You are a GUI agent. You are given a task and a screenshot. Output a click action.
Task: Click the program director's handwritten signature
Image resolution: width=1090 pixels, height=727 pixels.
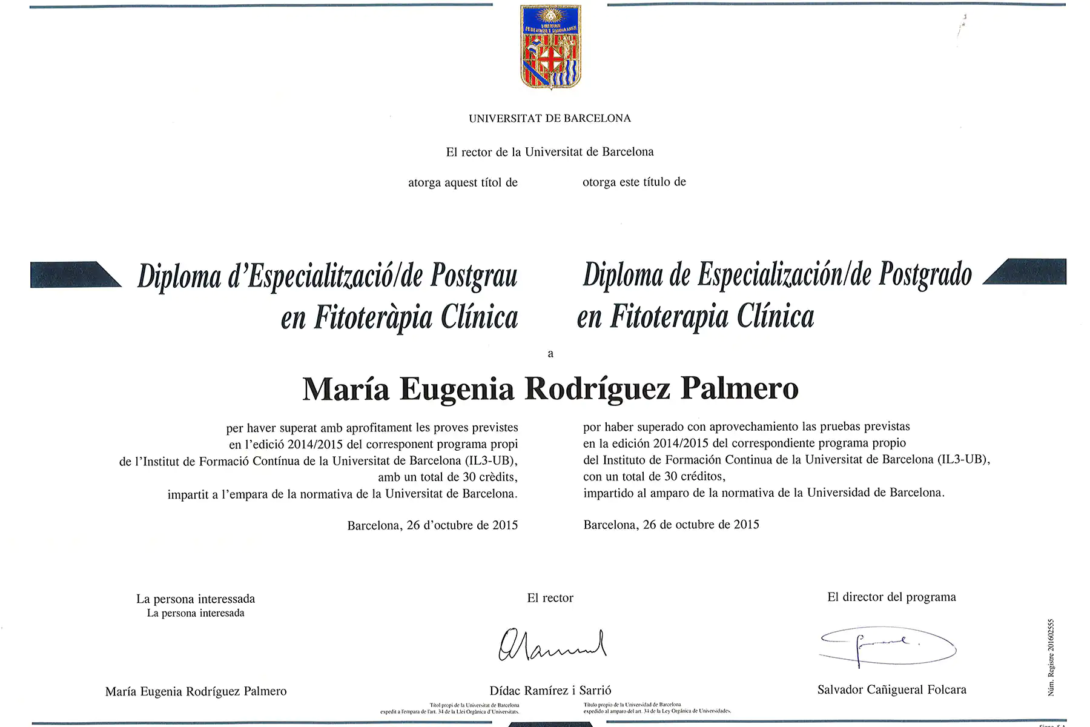(x=888, y=648)
